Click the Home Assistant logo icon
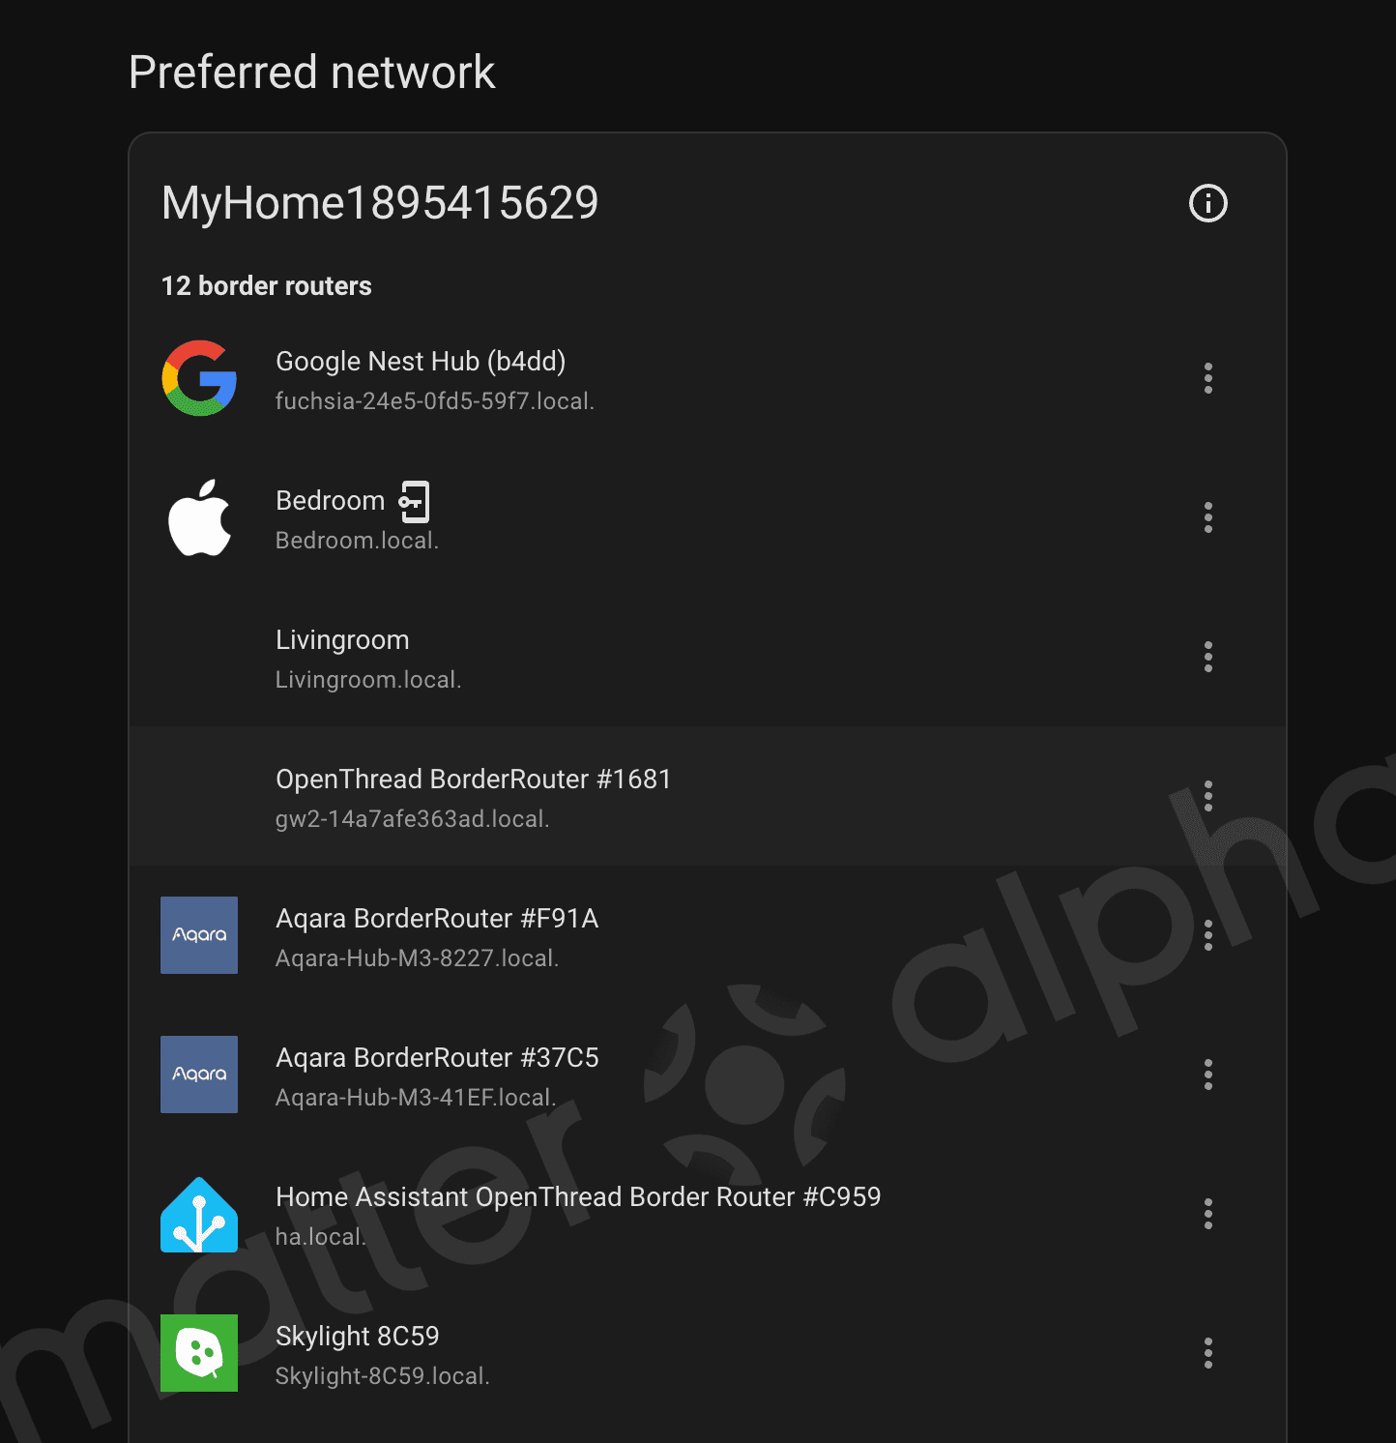 [x=199, y=1215]
